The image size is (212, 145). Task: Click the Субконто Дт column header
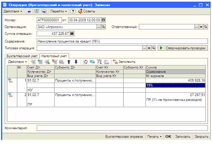(75, 68)
